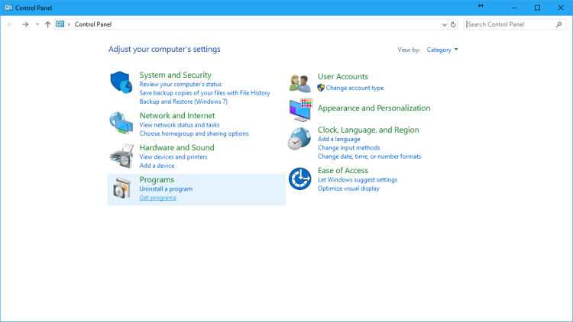Click Change account type link
The height and width of the screenshot is (322, 573).
tap(354, 88)
